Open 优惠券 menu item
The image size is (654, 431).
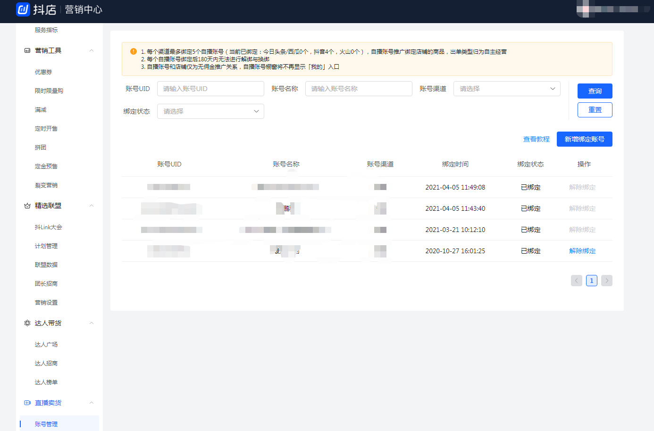[x=43, y=72]
